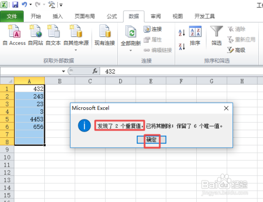The height and width of the screenshot is (202, 263).
Task: Switch to the 公式 tab
Action: click(x=112, y=16)
